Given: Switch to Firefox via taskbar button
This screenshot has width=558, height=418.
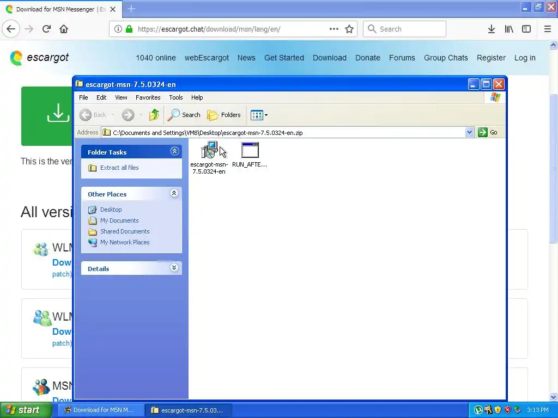Looking at the screenshot, I should click(100, 410).
